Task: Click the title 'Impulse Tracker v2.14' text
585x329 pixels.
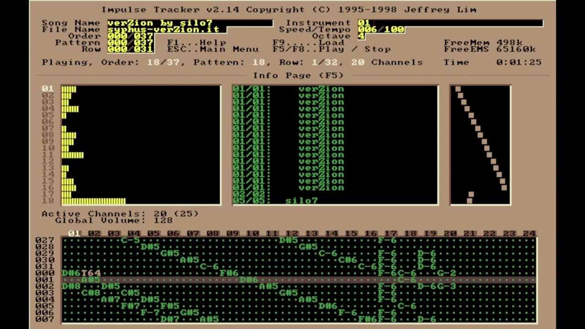Action: pos(170,10)
